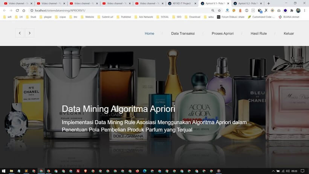
Task: Bookmark this page with the star icon
Action: (219, 11)
